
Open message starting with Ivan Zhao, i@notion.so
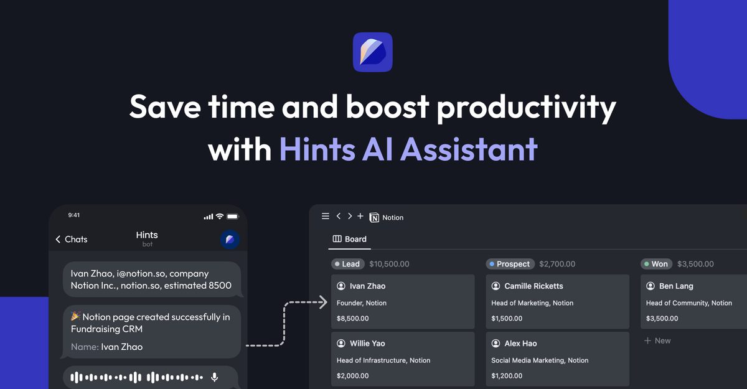click(152, 279)
